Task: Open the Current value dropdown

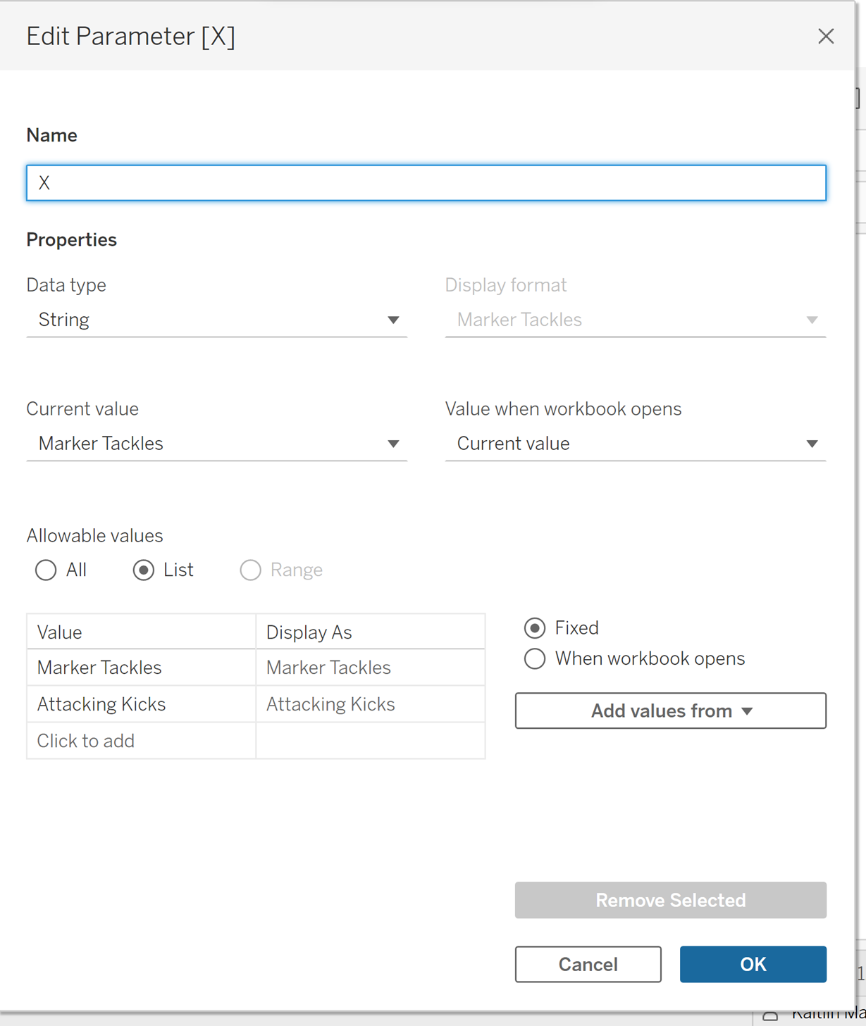Action: [216, 444]
